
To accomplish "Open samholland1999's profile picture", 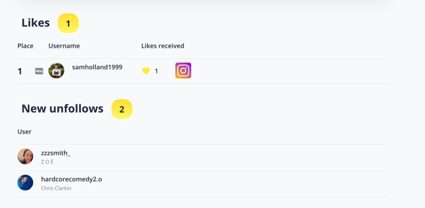I will pyautogui.click(x=56, y=71).
